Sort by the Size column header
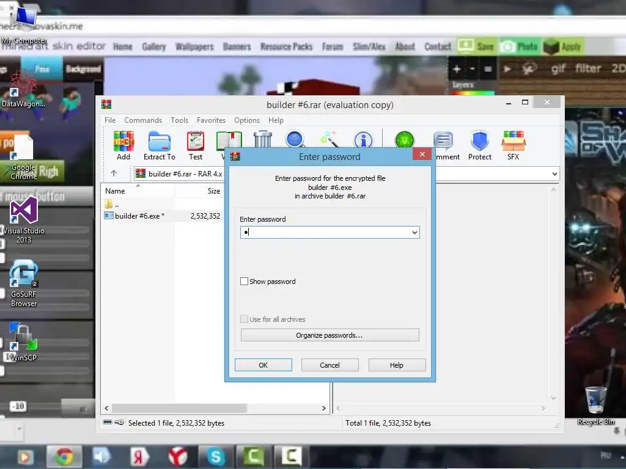Image resolution: width=626 pixels, height=469 pixels. pos(199,191)
